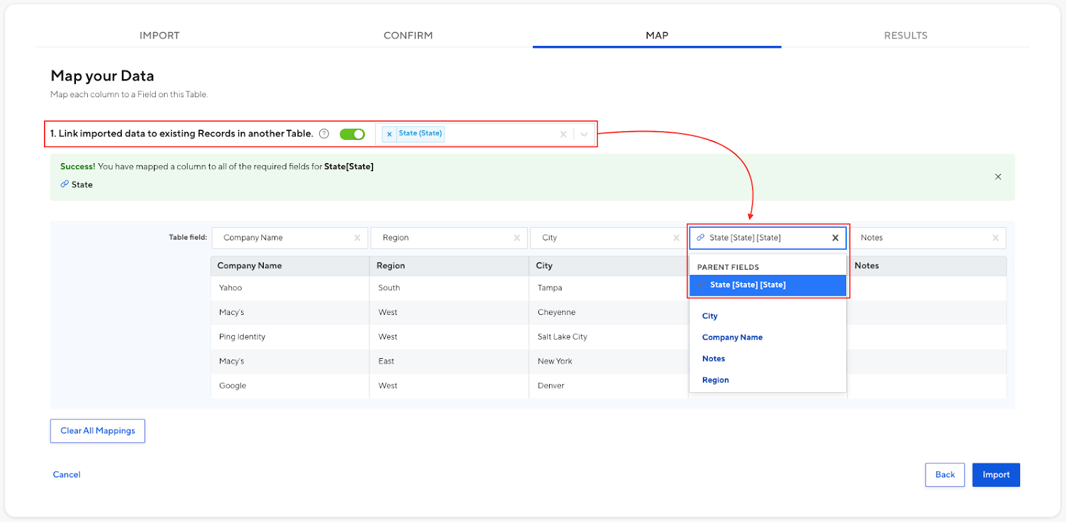Click the State link in the Success message
This screenshot has width=1066, height=522.
77,185
